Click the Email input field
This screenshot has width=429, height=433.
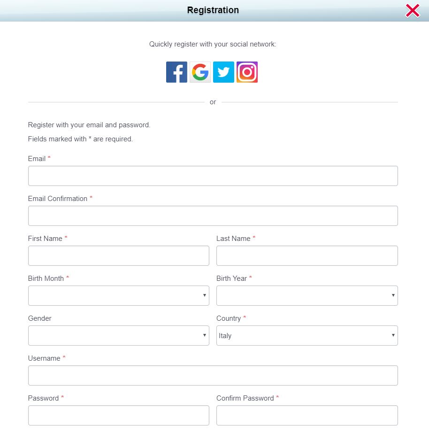point(213,176)
